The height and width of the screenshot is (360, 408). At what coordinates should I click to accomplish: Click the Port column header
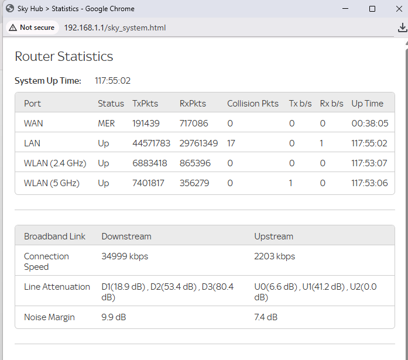(x=32, y=104)
